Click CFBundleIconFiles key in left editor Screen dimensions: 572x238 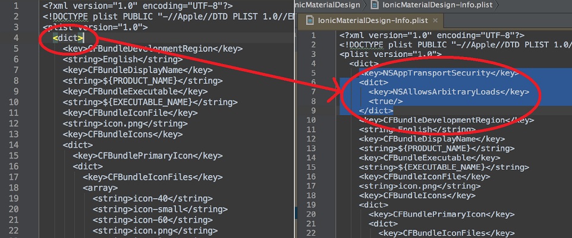click(x=152, y=177)
